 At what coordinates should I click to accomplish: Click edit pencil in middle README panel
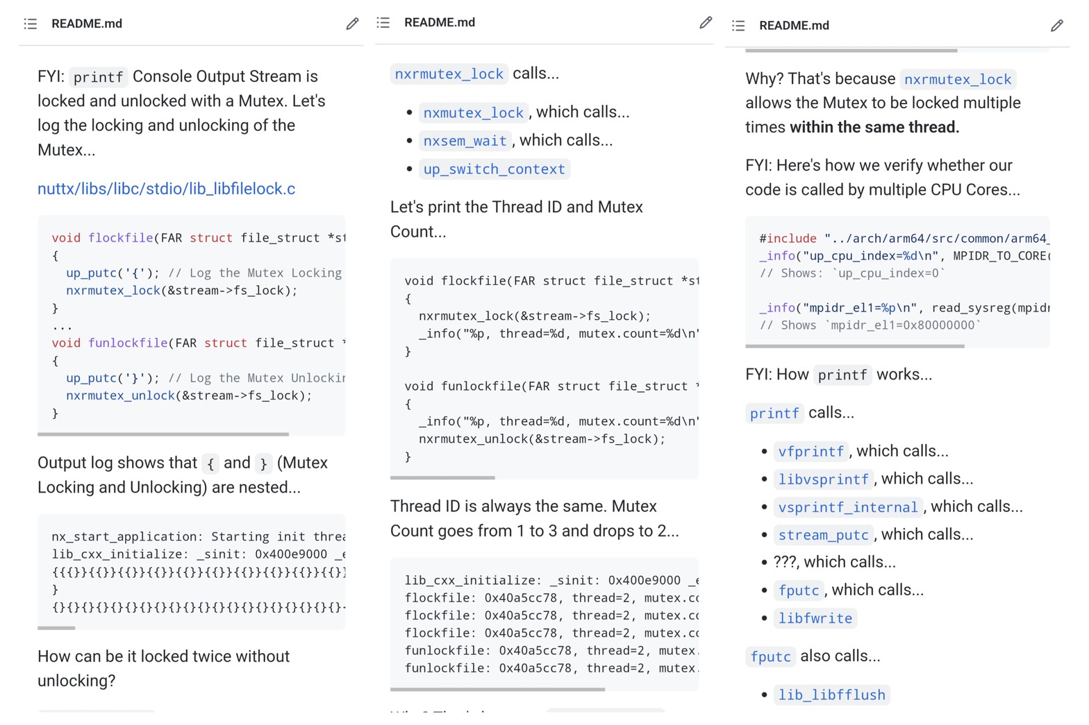(x=705, y=23)
